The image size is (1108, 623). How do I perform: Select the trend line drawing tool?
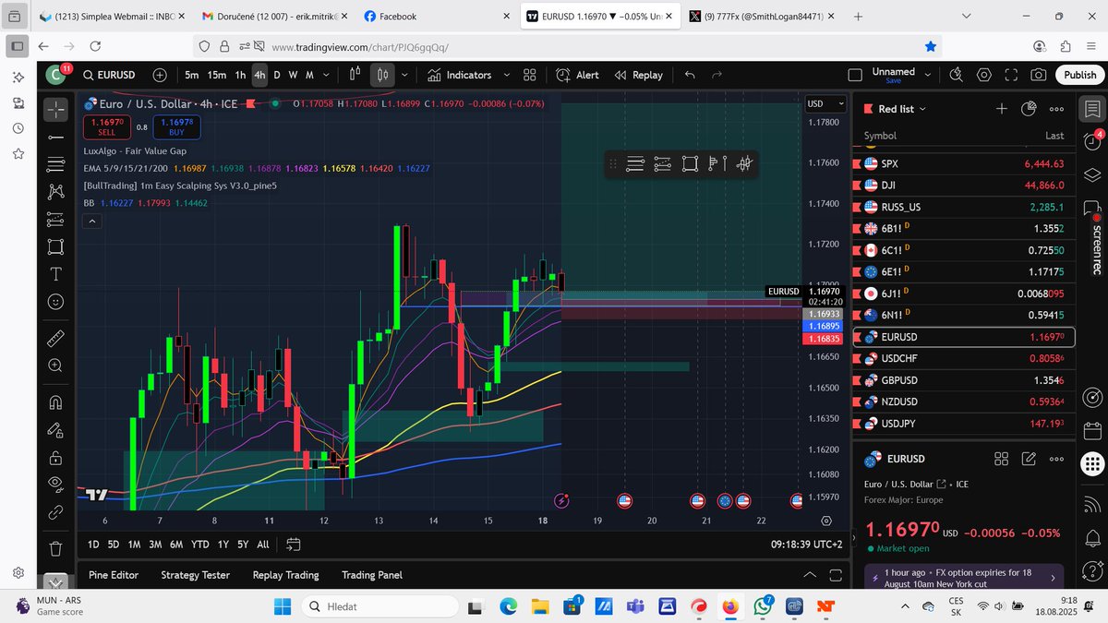point(55,138)
